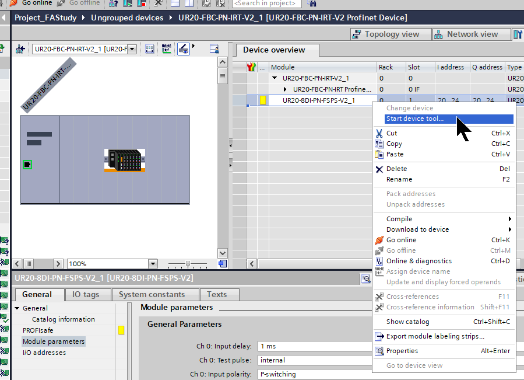Image resolution: width=524 pixels, height=380 pixels.
Task: Click Ungrouped devices in the breadcrumb
Action: pos(127,18)
